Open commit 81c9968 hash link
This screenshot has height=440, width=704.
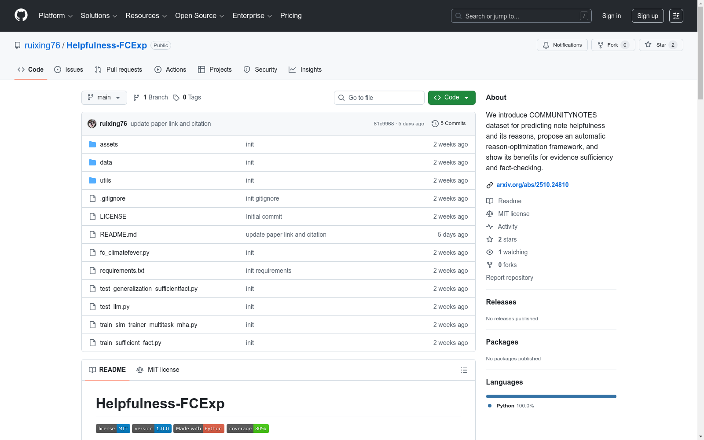coord(384,124)
